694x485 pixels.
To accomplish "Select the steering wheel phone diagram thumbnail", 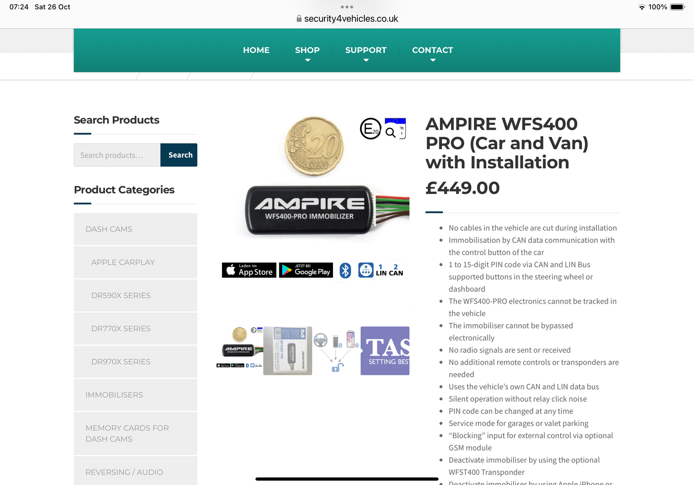I will pos(337,351).
